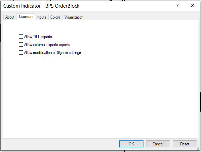Close the Custom Indicator dialog
This screenshot has width=201, height=152.
point(192,6)
